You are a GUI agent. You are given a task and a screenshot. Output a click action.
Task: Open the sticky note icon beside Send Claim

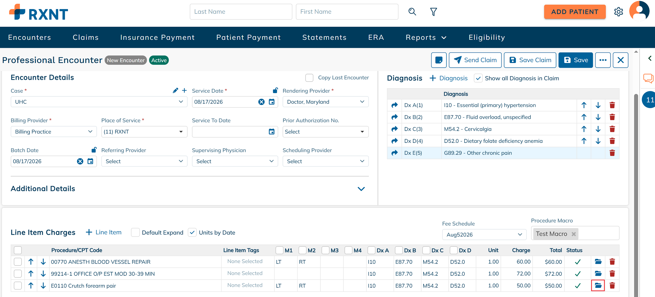tap(439, 60)
